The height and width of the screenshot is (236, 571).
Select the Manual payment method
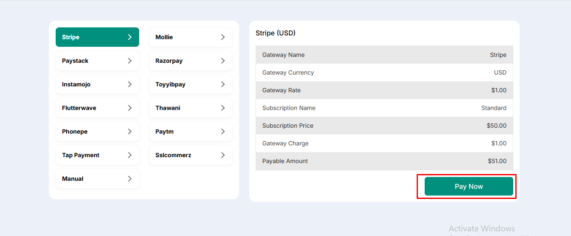[97, 179]
